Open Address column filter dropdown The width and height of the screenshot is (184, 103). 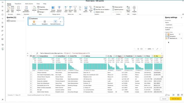(106, 56)
